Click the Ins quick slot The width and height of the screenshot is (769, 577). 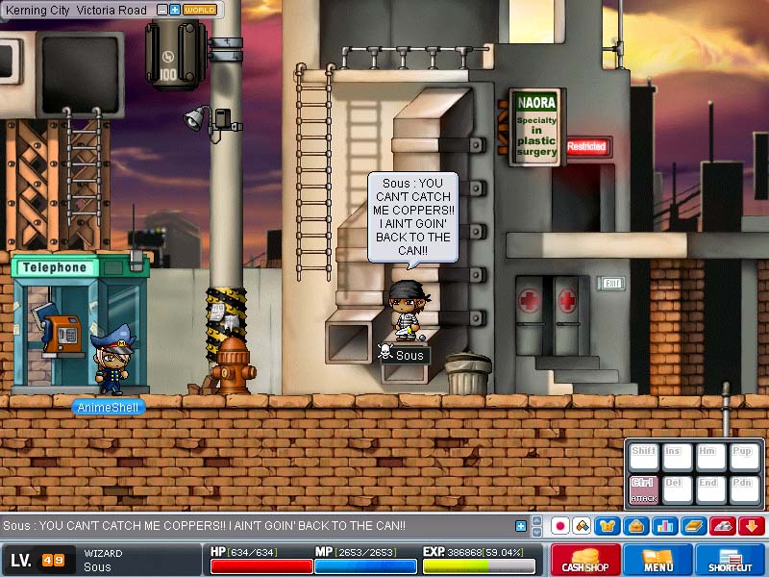pyautogui.click(x=678, y=457)
